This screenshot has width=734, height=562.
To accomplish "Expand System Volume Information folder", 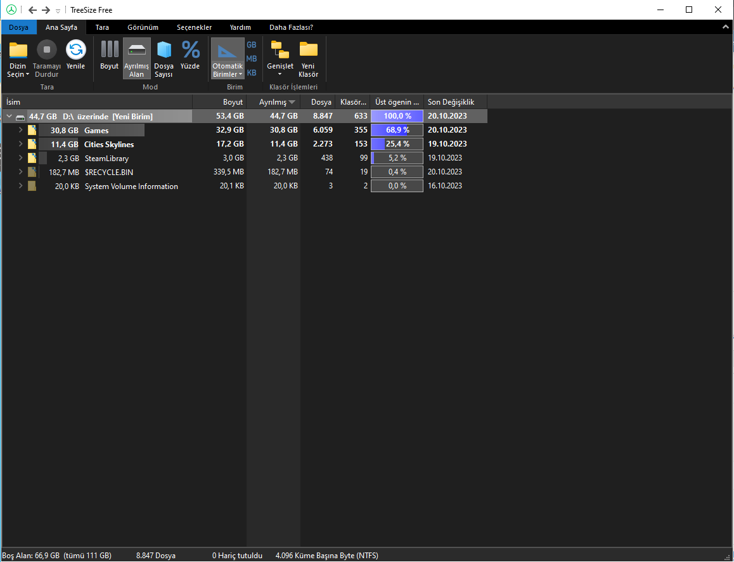I will [x=20, y=186].
